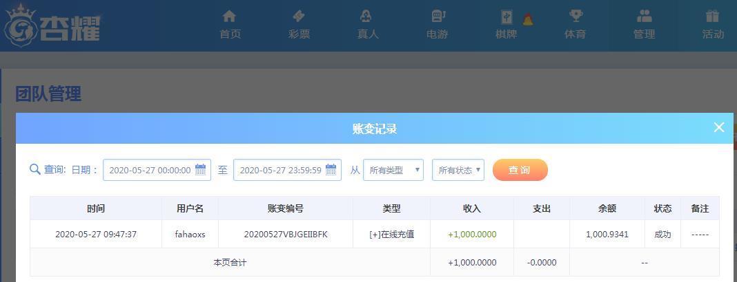
Task: Expand the 所有状态 dropdown
Action: point(458,170)
